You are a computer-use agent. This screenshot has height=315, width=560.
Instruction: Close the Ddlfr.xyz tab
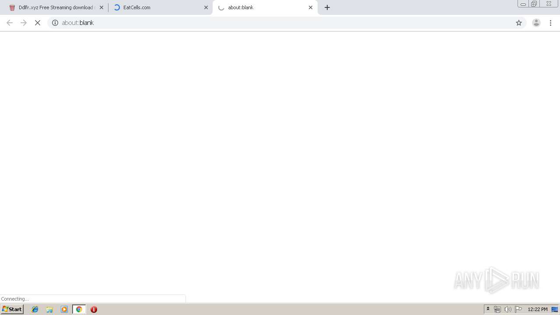click(x=101, y=7)
